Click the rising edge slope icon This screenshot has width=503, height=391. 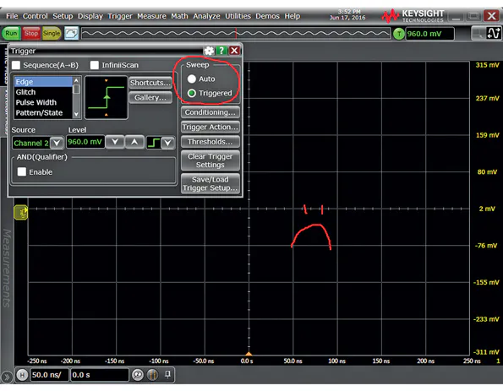pyautogui.click(x=154, y=143)
